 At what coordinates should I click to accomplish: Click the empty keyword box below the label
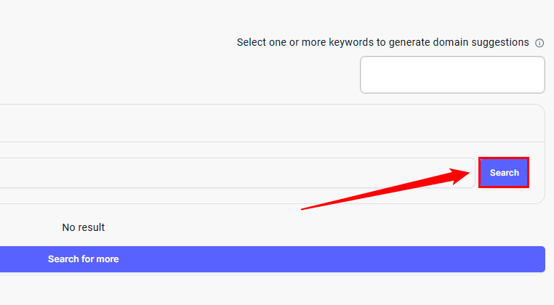[x=452, y=75]
